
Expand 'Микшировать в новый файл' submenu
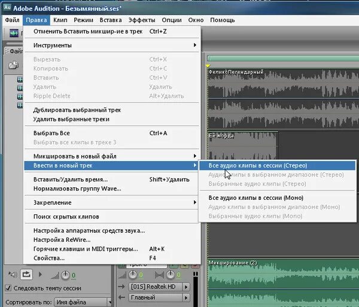(112, 156)
